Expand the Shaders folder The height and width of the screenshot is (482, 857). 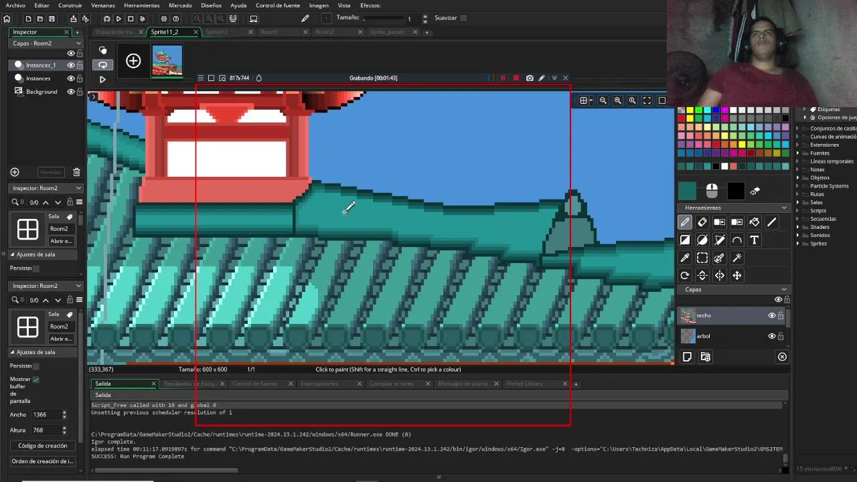coord(797,227)
